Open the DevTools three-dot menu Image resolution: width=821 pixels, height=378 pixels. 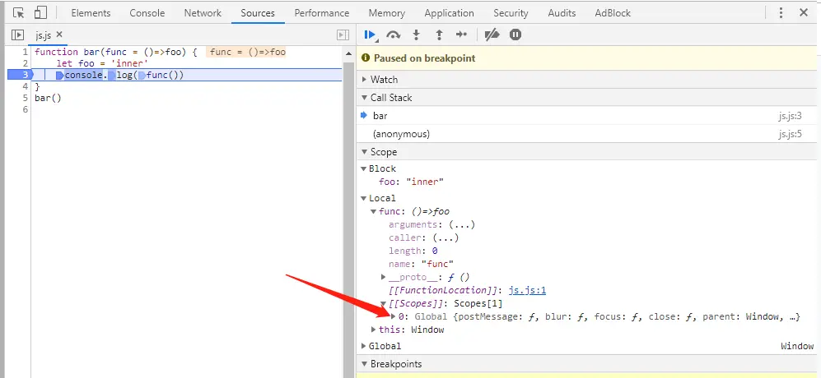(x=781, y=13)
